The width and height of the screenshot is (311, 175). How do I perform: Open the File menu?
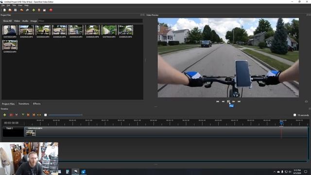3,5
